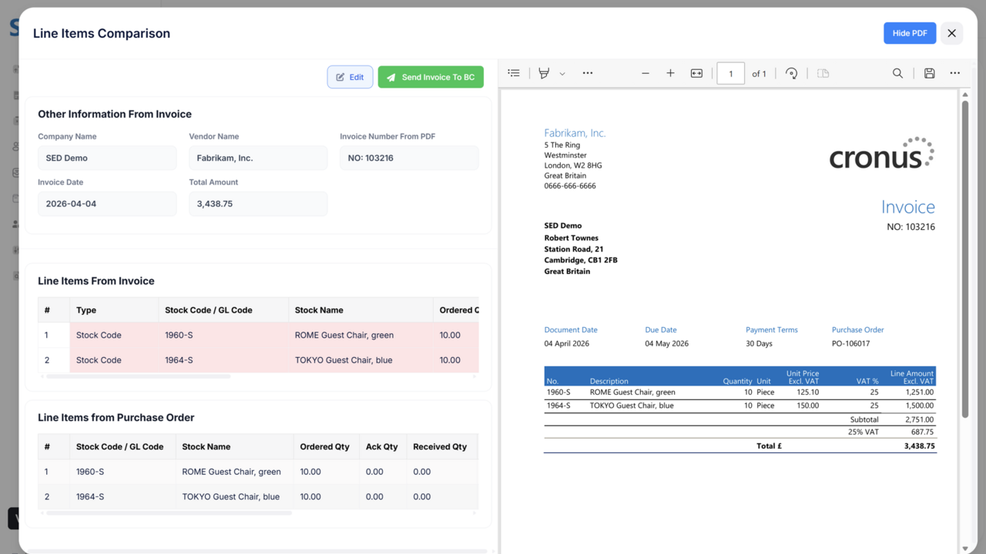Click the PDF page number field
The height and width of the screenshot is (554, 986).
[x=730, y=74]
